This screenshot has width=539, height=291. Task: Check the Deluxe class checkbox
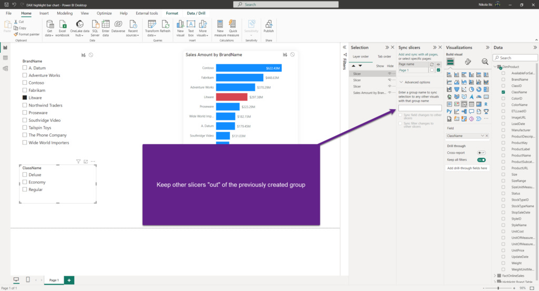click(x=24, y=174)
